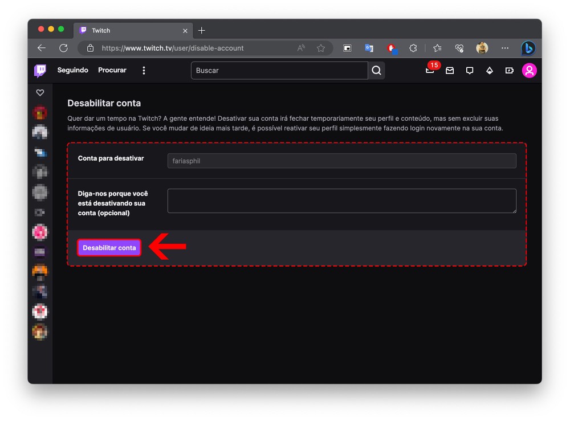The height and width of the screenshot is (421, 570).
Task: Close the Twitch tab
Action: click(185, 31)
